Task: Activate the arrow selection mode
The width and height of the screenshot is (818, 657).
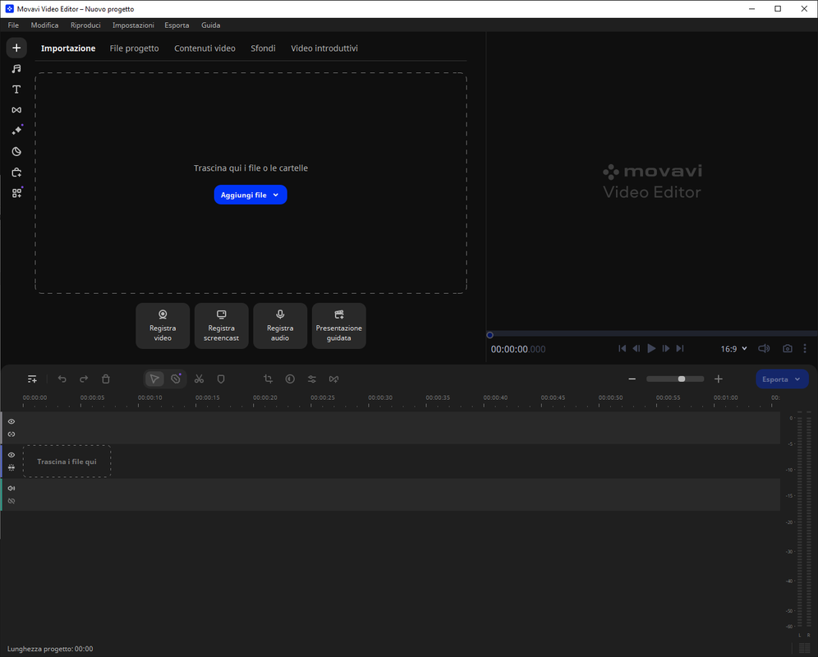Action: click(154, 379)
